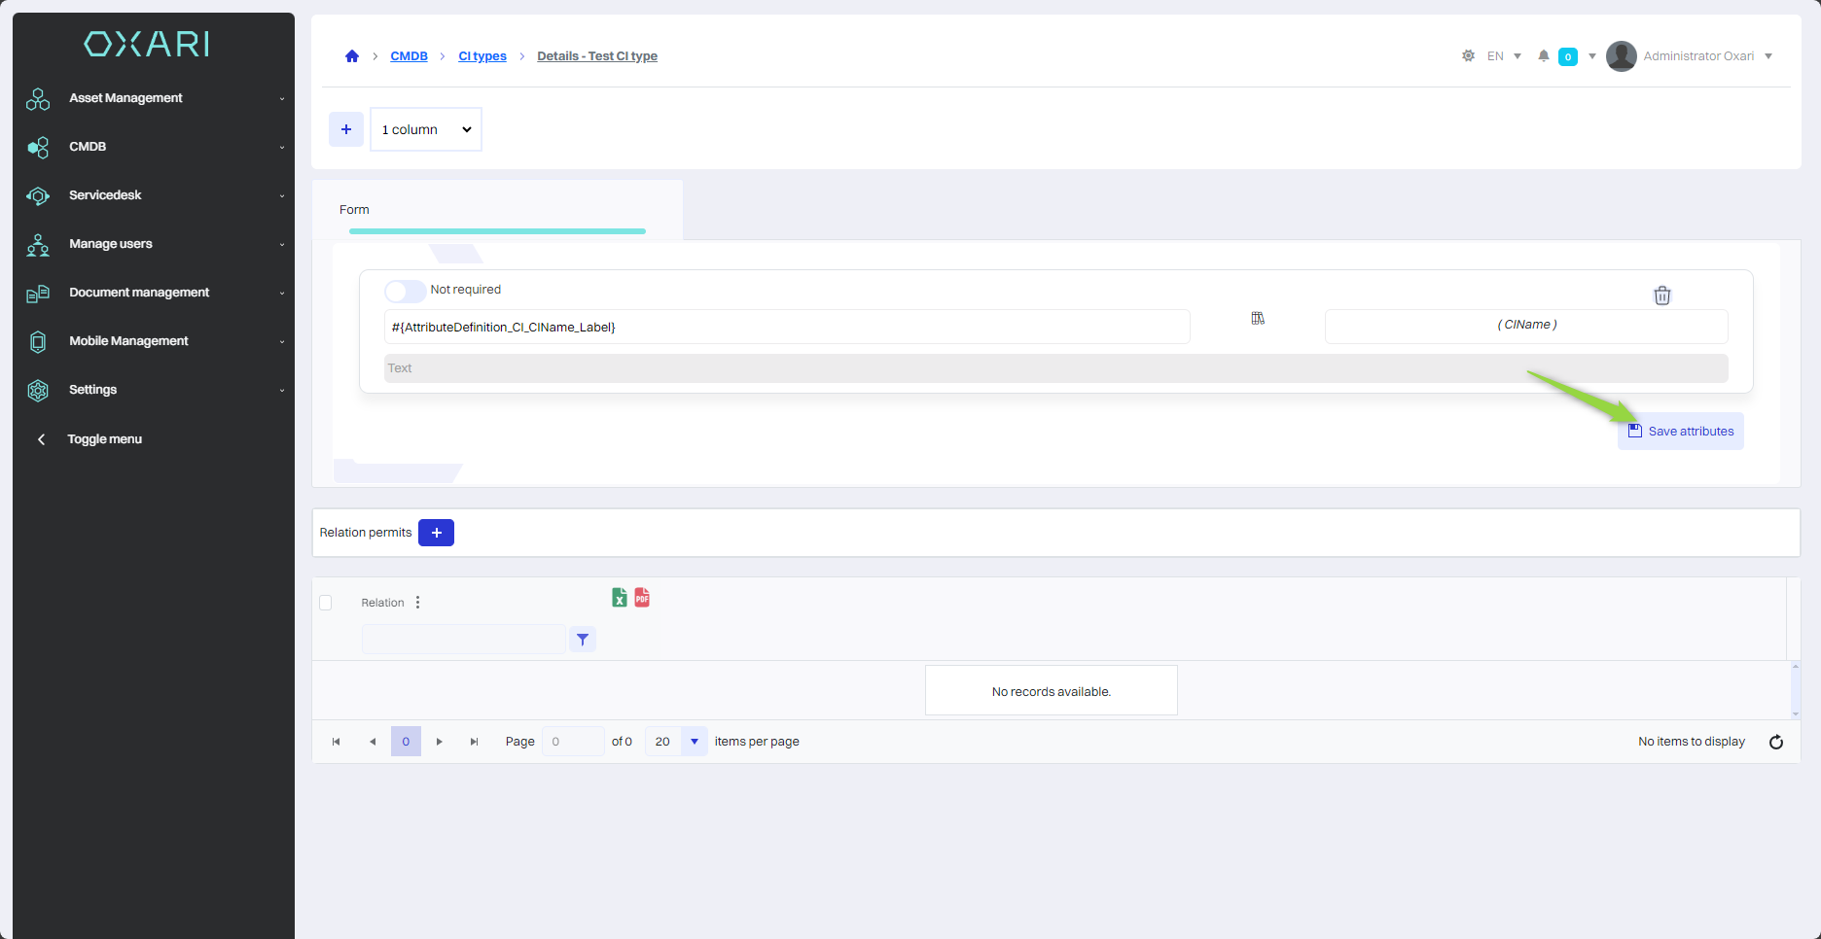Image resolution: width=1821 pixels, height=939 pixels.
Task: Open the notifications bell
Action: click(1543, 56)
